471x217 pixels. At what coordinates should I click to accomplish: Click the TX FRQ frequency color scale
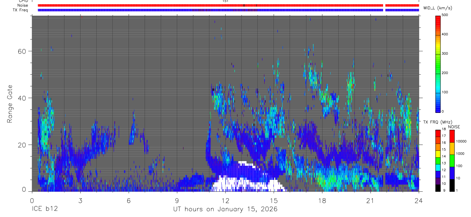438,160
